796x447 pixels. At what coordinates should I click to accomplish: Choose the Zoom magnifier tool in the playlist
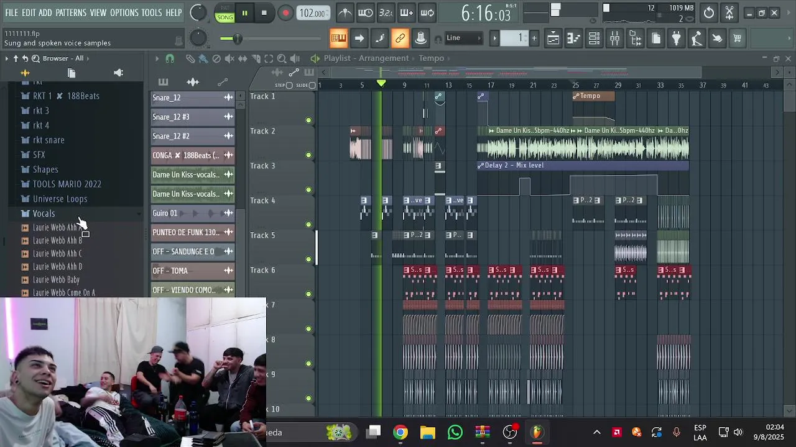pyautogui.click(x=282, y=58)
